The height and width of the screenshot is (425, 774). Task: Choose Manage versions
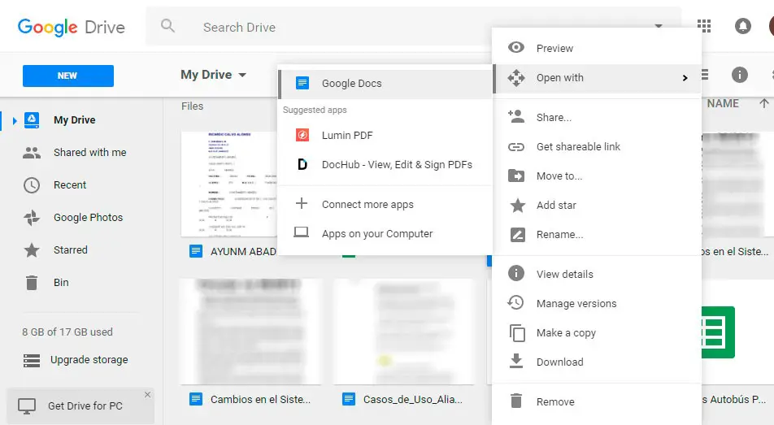click(596, 304)
